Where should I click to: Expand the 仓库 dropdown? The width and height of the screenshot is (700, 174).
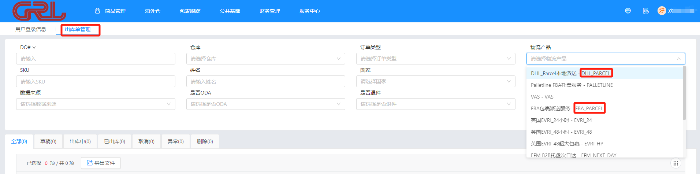coord(265,59)
